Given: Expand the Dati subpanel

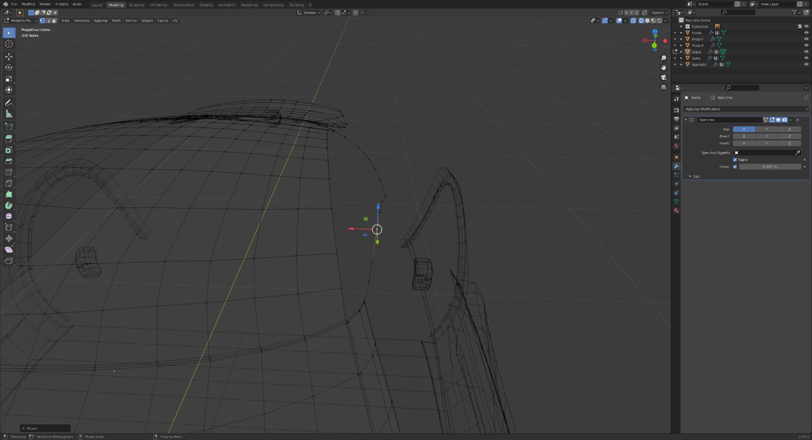Looking at the screenshot, I should point(690,176).
